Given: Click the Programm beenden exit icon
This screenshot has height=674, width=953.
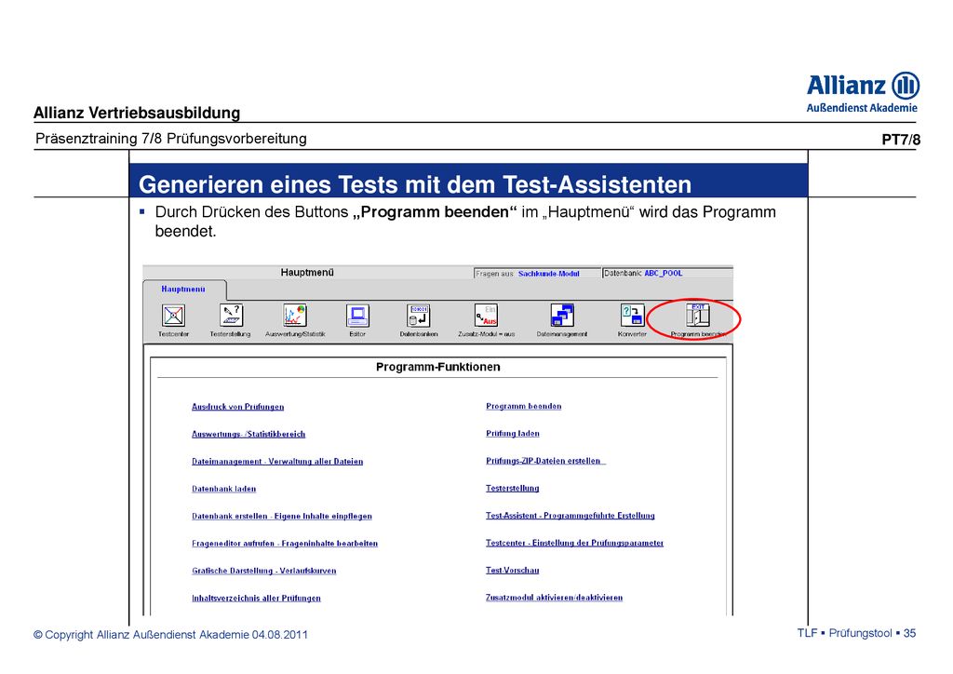Looking at the screenshot, I should tap(698, 315).
